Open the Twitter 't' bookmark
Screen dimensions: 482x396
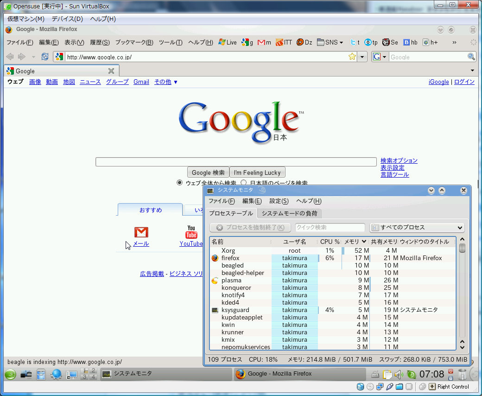(355, 43)
